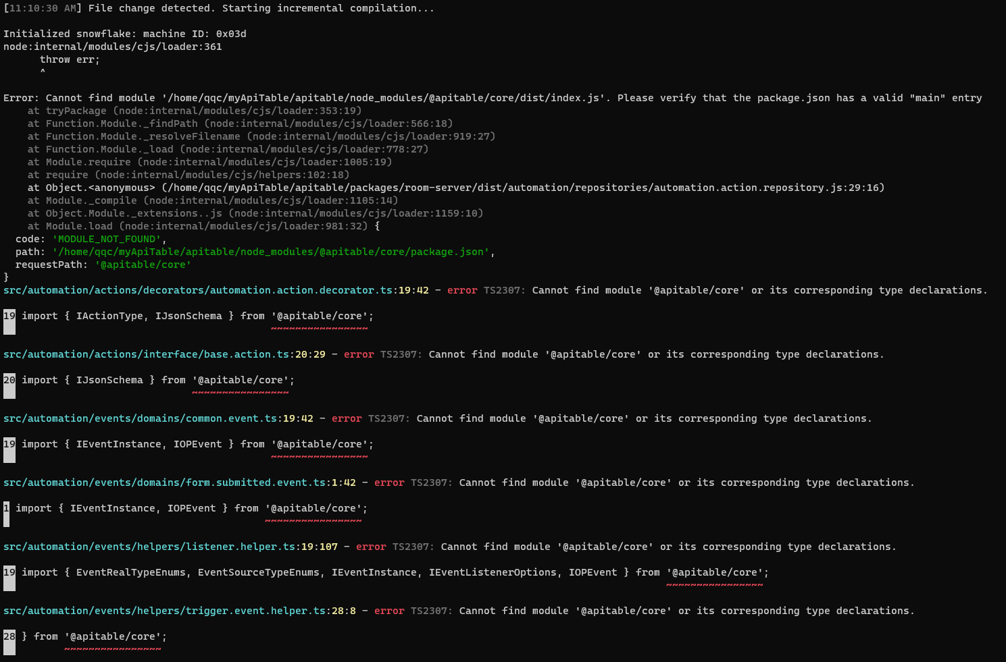
Task: Click the line 20 'import { IJsonSchema }' statement
Action: (158, 380)
